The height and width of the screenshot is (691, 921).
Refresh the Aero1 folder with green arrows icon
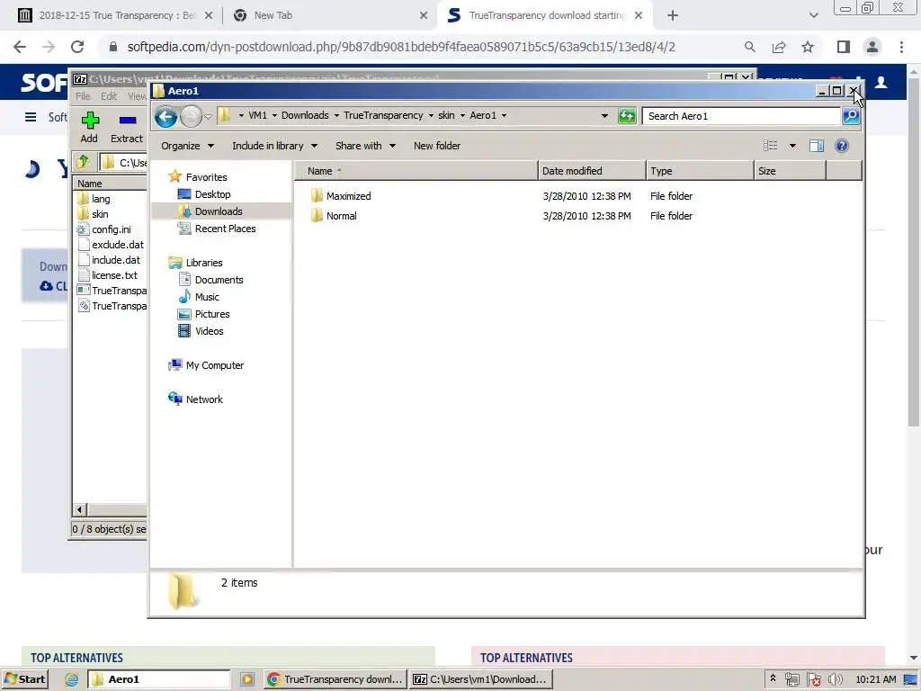pyautogui.click(x=627, y=116)
